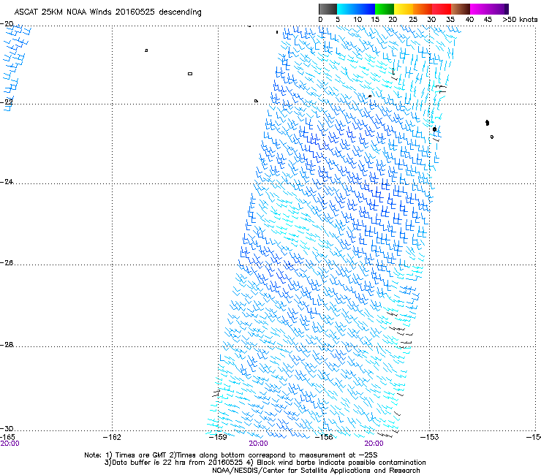The height and width of the screenshot is (475, 541).
Task: Click the '-30' latitude label
Action: [x=7, y=428]
